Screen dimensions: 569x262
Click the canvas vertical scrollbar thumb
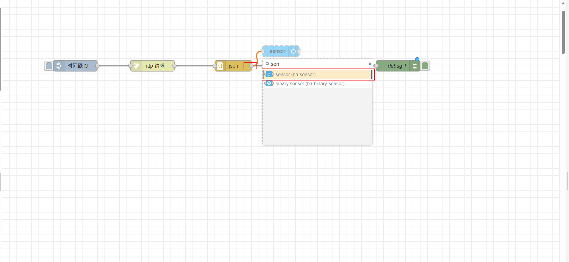coord(563,32)
